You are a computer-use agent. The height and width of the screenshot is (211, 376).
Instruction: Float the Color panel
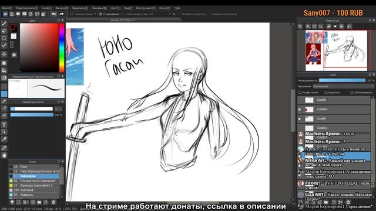coord(59,21)
